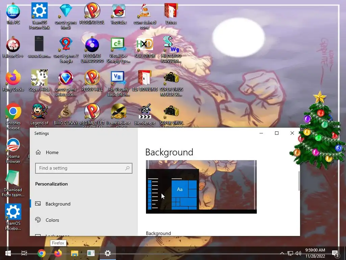
Task: Click the Find a setting search box
Action: coord(84,168)
